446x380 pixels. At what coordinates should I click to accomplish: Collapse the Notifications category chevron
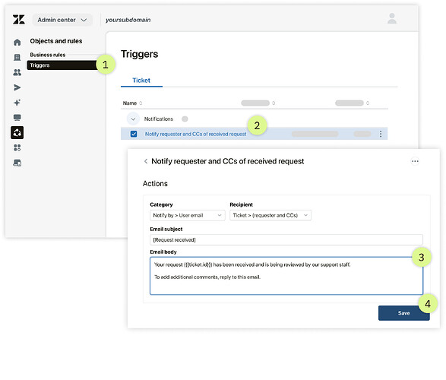133,119
